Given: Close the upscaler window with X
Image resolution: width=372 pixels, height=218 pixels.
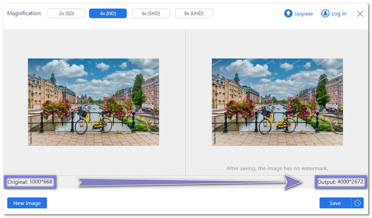Looking at the screenshot, I should [360, 13].
